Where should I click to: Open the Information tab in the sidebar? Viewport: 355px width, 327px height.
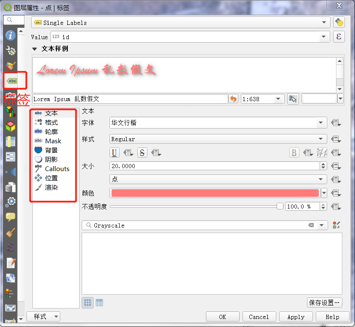[11, 35]
